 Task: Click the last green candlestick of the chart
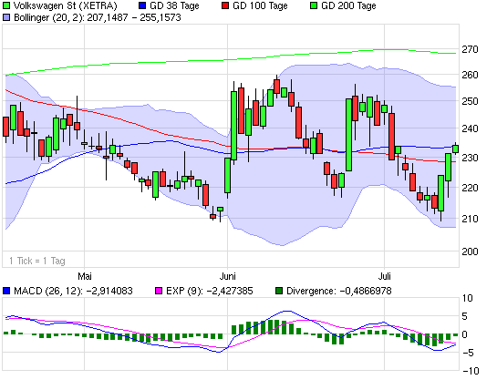click(x=455, y=149)
